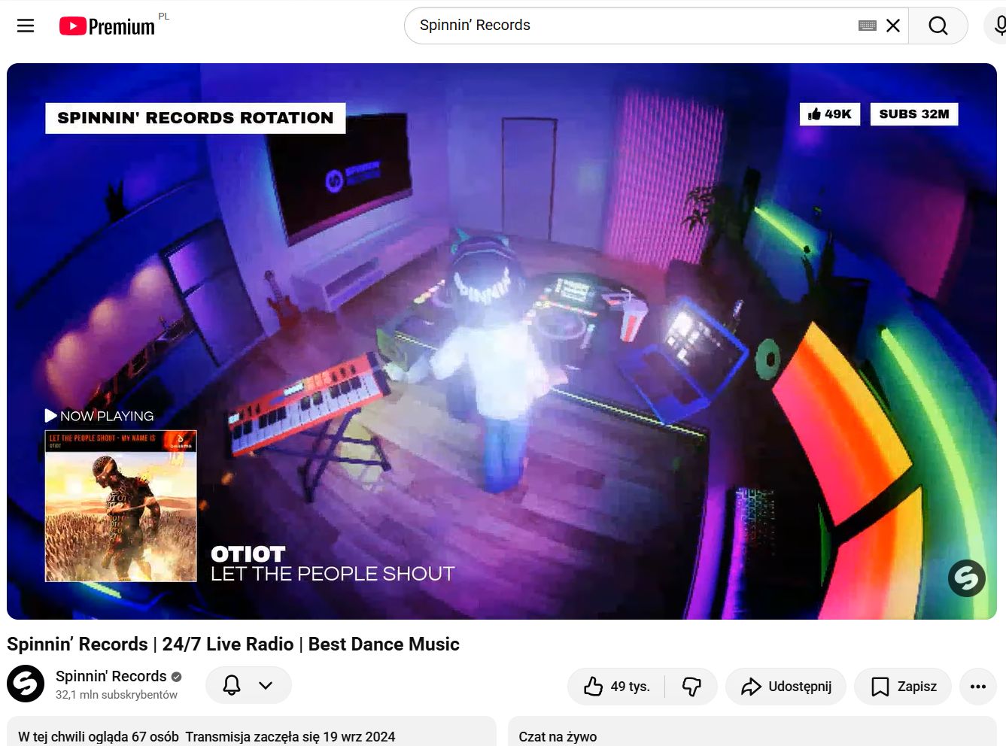Expand description showing 67 osób watching
This screenshot has width=1006, height=746.
click(x=251, y=732)
